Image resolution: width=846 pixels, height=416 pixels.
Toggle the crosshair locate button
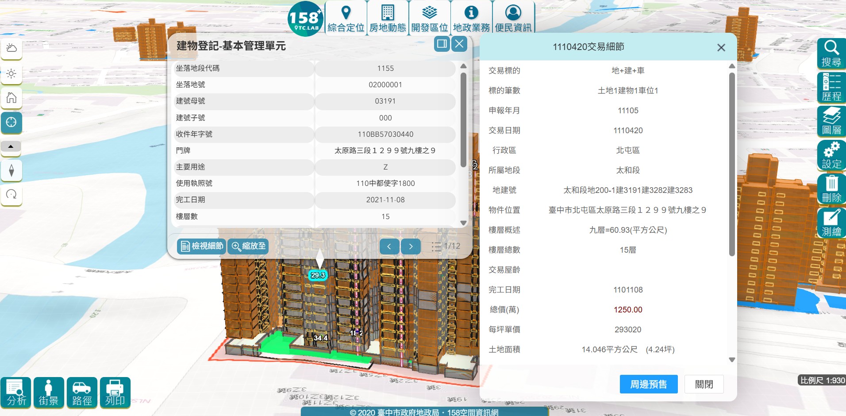[12, 122]
